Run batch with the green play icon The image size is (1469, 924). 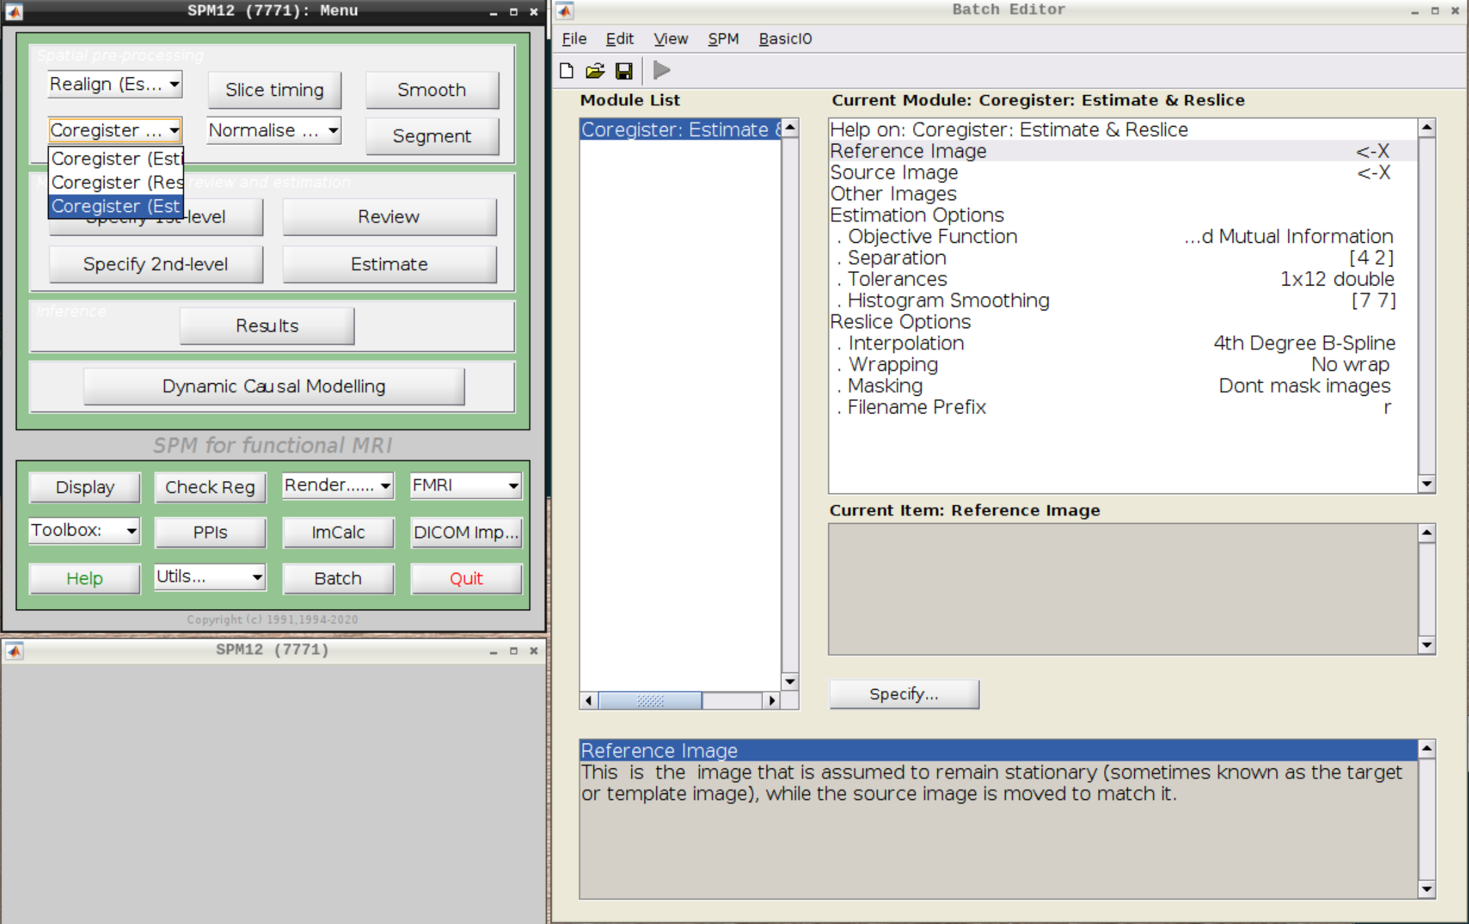point(662,70)
